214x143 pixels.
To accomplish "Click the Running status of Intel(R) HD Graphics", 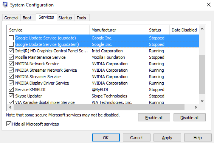I will point(157,51).
